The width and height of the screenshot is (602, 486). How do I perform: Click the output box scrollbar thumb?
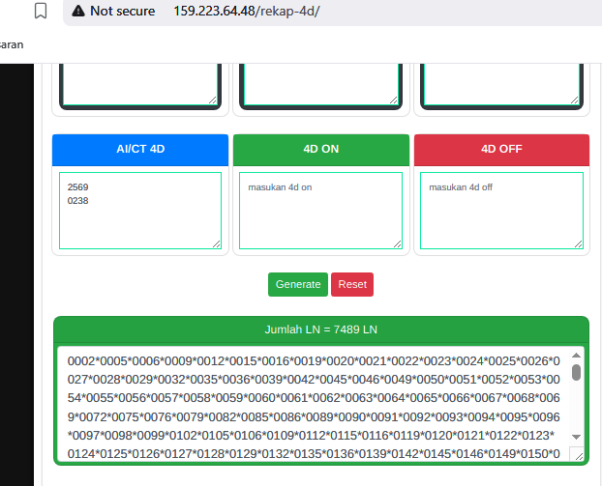pos(577,372)
